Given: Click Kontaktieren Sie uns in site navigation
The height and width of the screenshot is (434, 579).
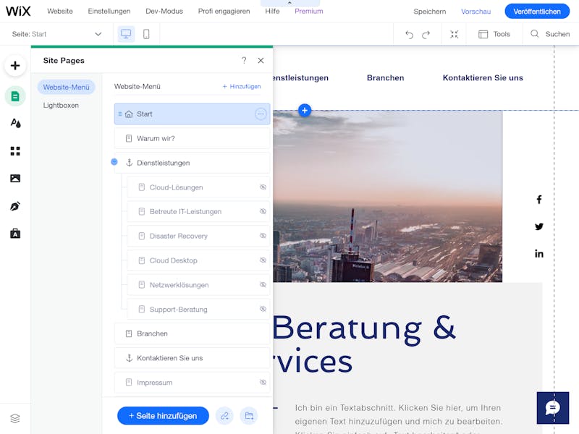Looking at the screenshot, I should [483, 78].
